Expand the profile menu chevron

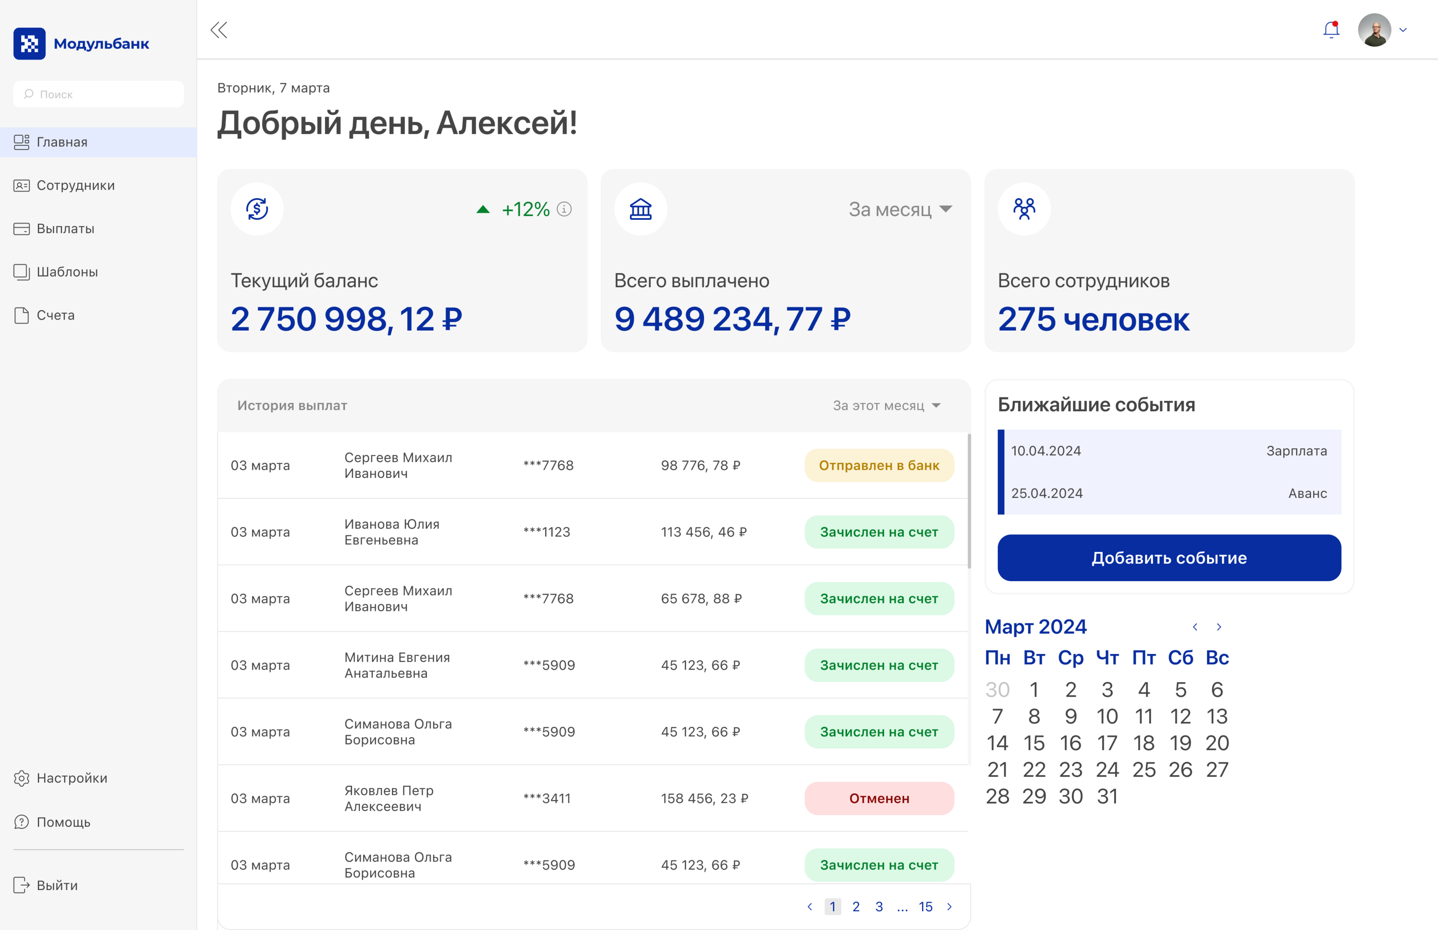click(1403, 30)
